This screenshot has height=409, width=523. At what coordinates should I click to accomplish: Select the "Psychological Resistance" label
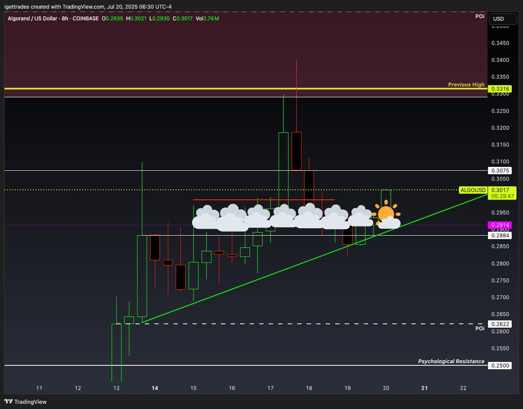(x=451, y=361)
